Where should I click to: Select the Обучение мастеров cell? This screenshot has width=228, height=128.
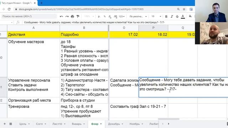(33, 58)
